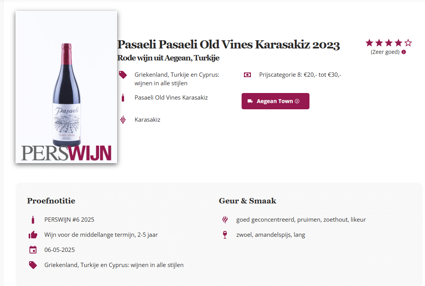The height and width of the screenshot is (286, 425).
Task: Click the grape icon beside Karasakiz
Action: click(123, 120)
